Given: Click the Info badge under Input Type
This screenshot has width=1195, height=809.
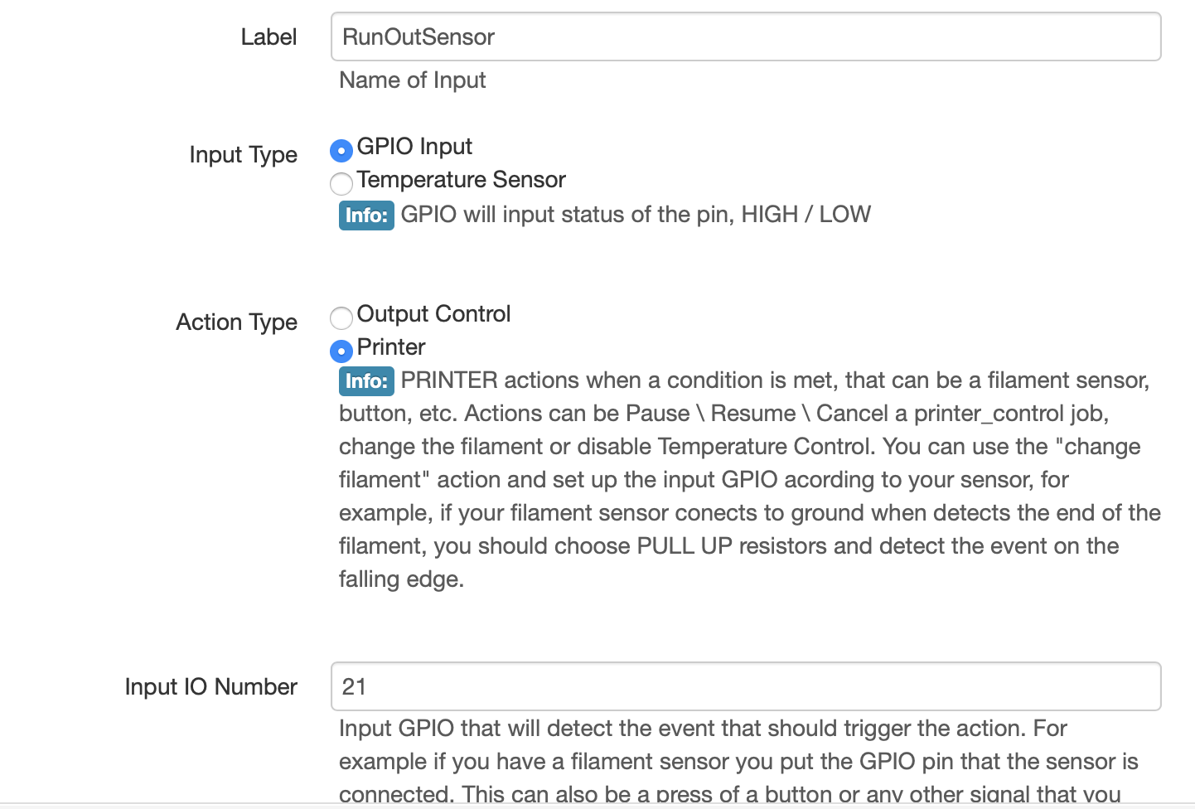Looking at the screenshot, I should click(x=366, y=216).
